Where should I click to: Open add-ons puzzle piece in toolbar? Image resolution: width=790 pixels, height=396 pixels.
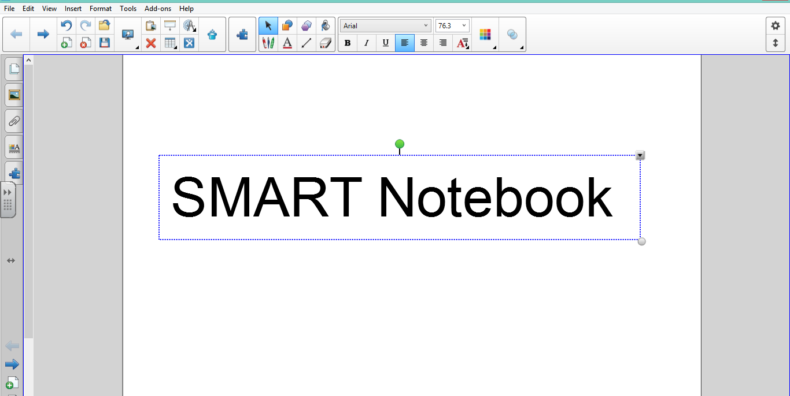242,34
